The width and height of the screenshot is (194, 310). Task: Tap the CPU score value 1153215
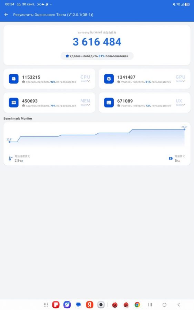click(31, 77)
